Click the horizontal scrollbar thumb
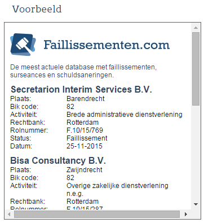 (x=97, y=214)
